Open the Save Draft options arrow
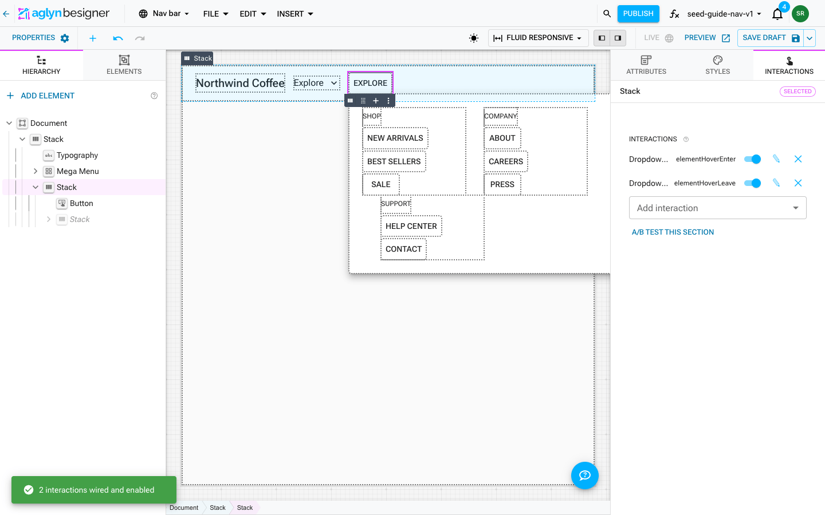Image resolution: width=825 pixels, height=515 pixels. (810, 38)
